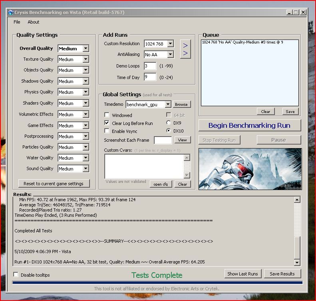Image resolution: width=316 pixels, height=301 pixels.
Task: Expand the Sound Quality dropdown
Action: tap(85, 169)
